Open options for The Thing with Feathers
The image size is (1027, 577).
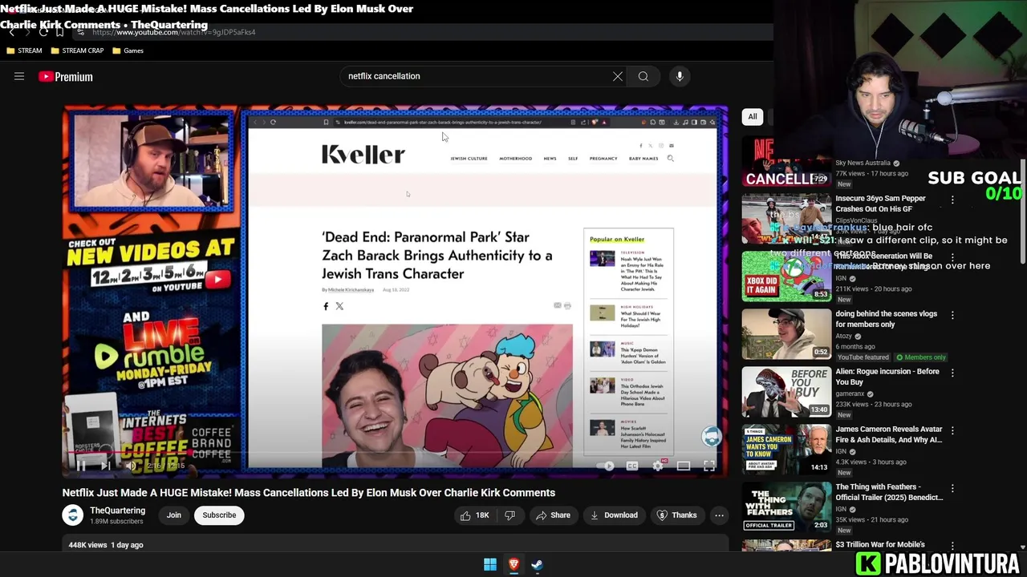[x=952, y=488]
